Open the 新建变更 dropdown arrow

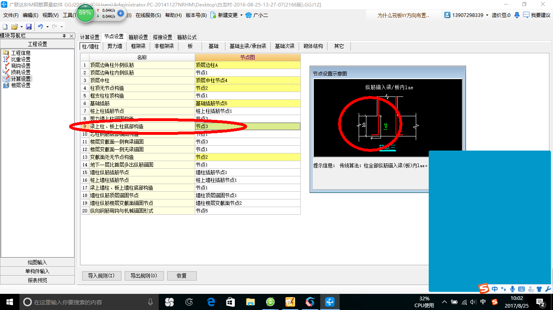(241, 15)
